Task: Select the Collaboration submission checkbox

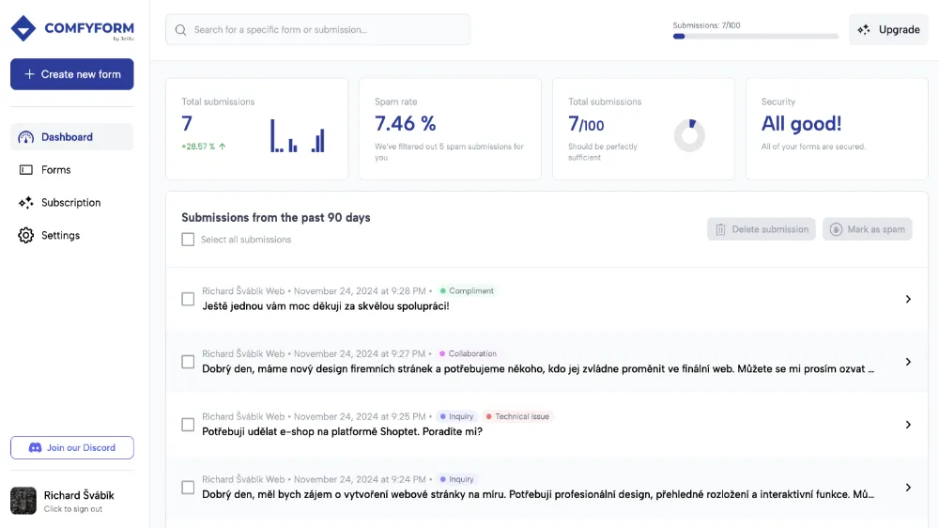Action: point(188,362)
